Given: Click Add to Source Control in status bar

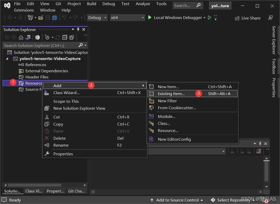Looking at the screenshot, I should pyautogui.click(x=177, y=200).
